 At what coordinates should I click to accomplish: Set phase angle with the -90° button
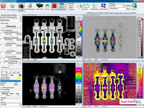tap(18, 72)
